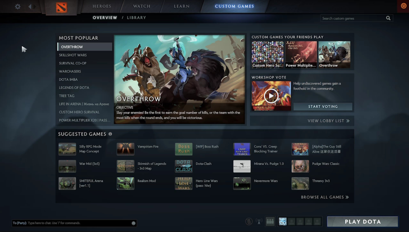Image resolution: width=409 pixels, height=232 pixels.
Task: Open the Watch tab
Action: 142,6
